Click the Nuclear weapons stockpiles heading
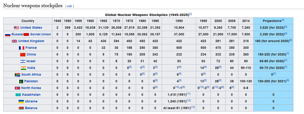Screen dimensions: 304x114 pos(33,6)
